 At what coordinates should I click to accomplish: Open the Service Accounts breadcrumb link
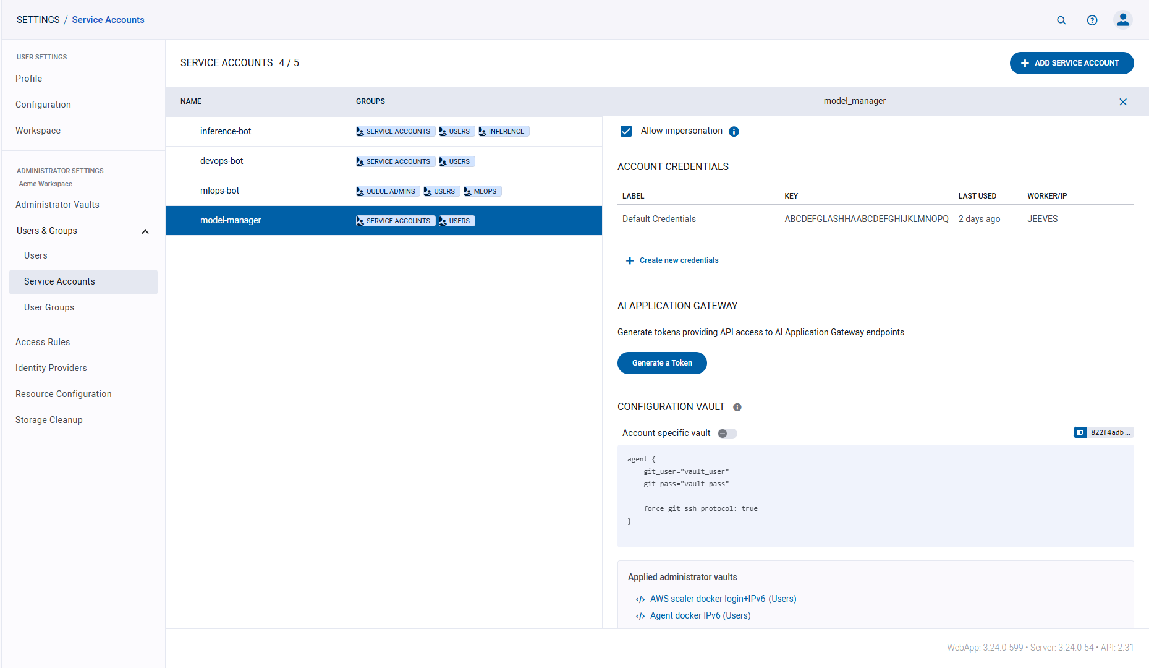tap(108, 19)
